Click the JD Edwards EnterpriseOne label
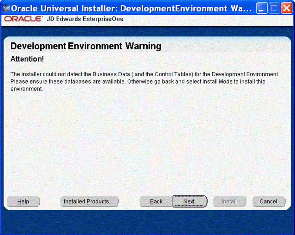295x235 pixels. (x=85, y=19)
